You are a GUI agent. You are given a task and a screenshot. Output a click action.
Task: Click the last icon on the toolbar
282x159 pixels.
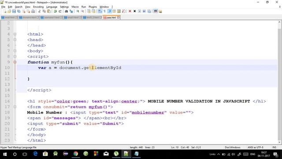(x=160, y=11)
